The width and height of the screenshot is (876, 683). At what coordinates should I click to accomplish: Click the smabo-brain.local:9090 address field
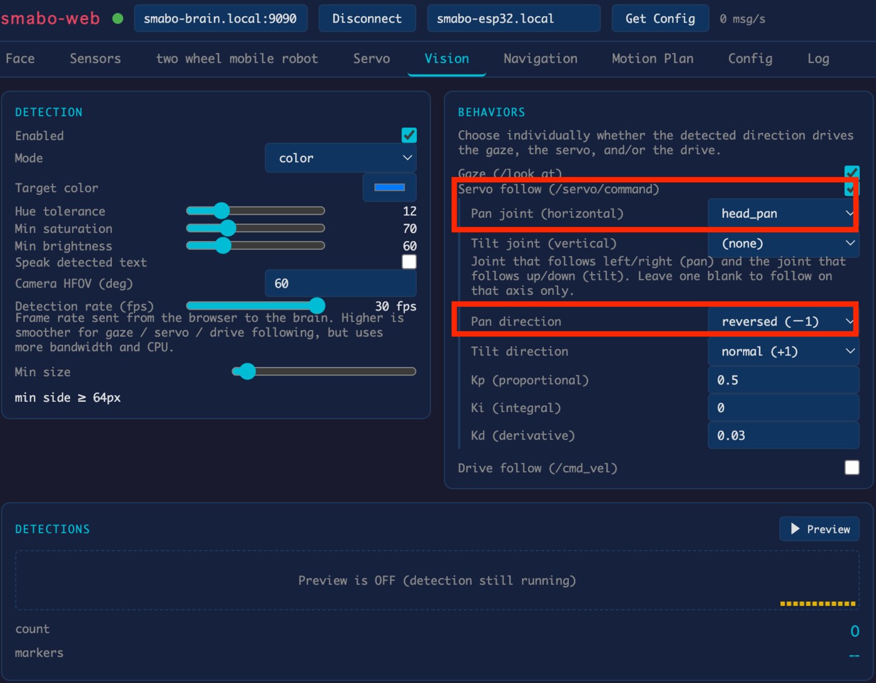click(220, 18)
